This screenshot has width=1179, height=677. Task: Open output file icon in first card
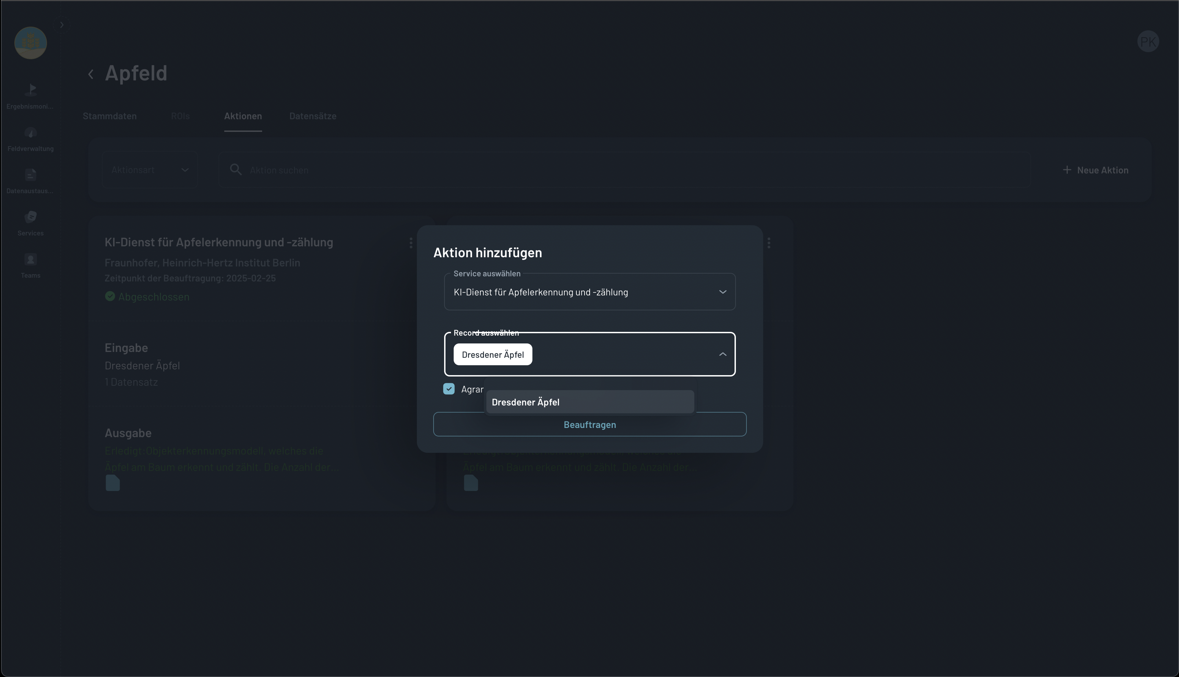[x=112, y=483]
